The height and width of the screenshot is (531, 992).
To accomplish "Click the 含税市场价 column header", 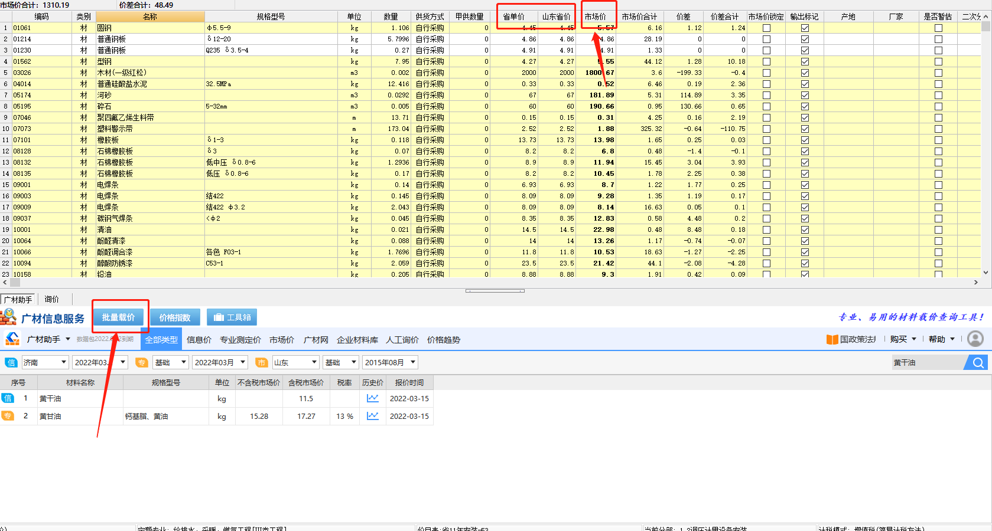I will pyautogui.click(x=306, y=382).
